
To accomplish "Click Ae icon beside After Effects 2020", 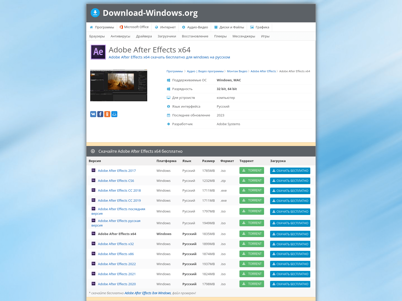I will 93,284.
